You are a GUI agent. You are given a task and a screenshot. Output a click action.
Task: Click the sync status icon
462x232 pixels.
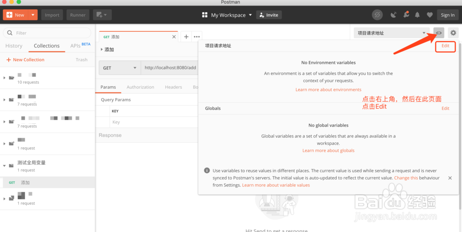click(x=377, y=15)
